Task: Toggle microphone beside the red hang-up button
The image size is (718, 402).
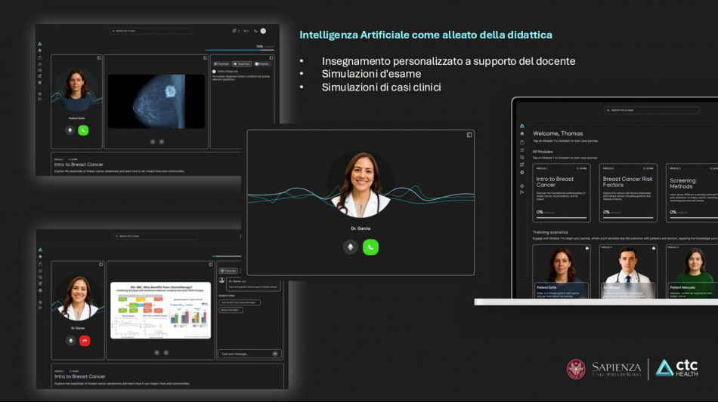Action: [70, 340]
